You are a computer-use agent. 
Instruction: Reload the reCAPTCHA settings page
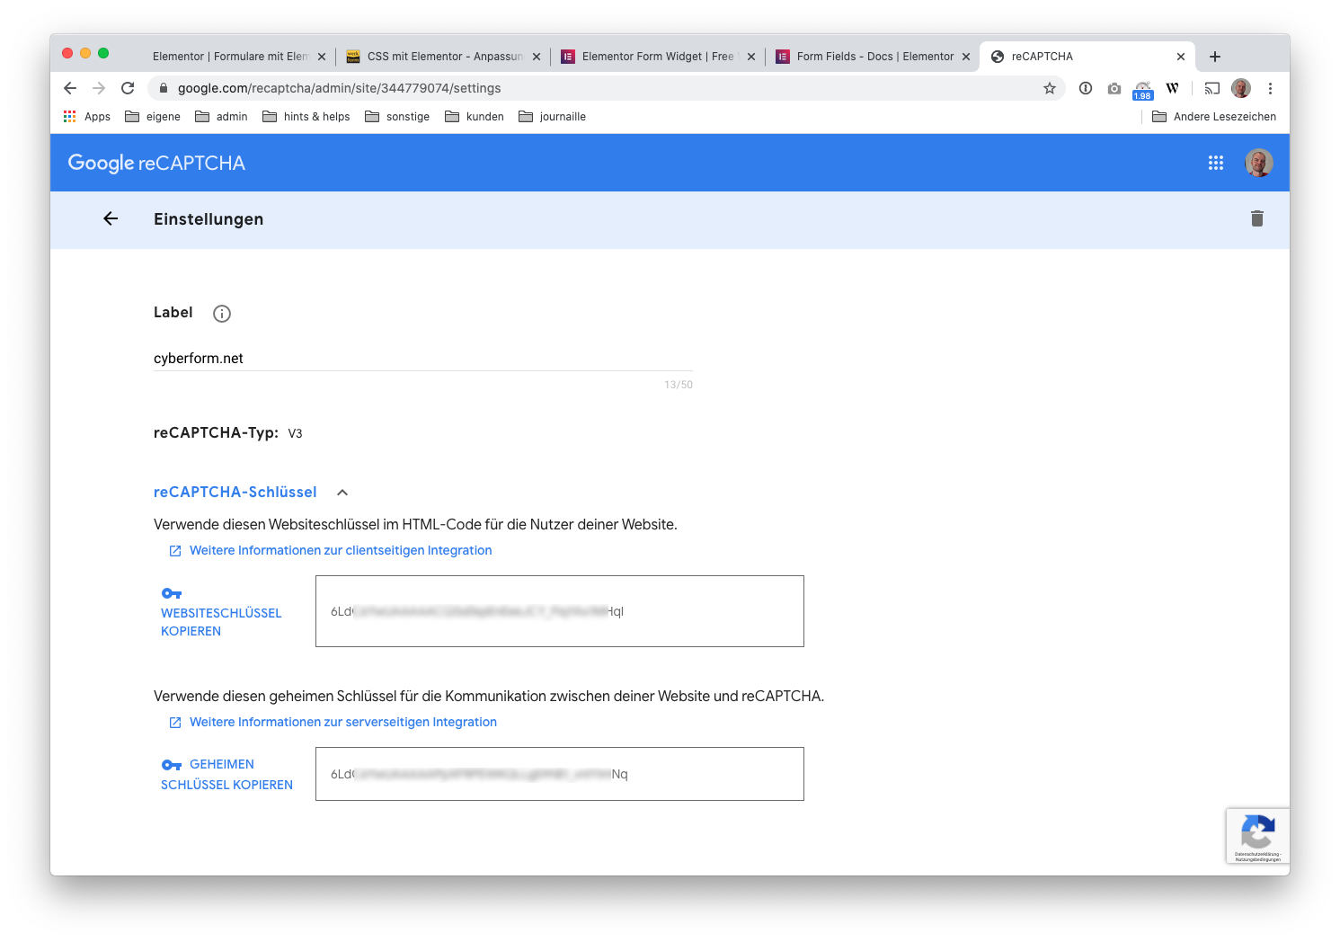(128, 88)
